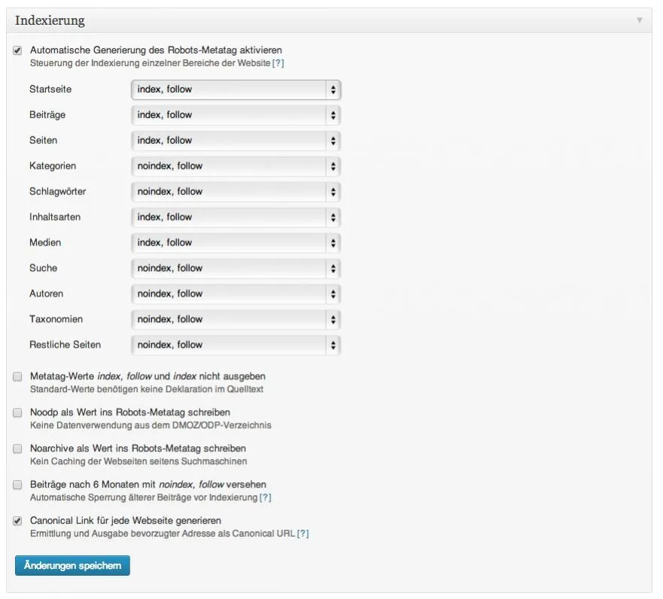
Task: Open the Taxonomien indexing dropdown
Action: click(236, 320)
